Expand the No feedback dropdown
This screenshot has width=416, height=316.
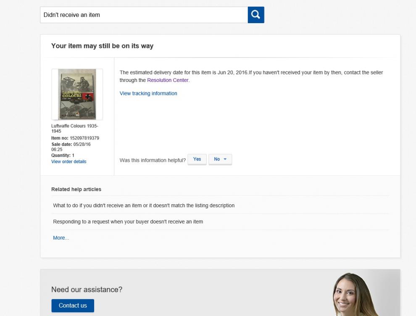(x=220, y=159)
